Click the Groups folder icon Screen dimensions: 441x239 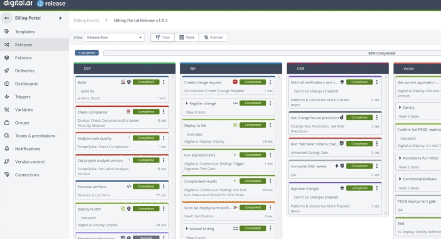[7, 123]
